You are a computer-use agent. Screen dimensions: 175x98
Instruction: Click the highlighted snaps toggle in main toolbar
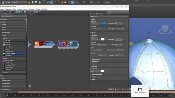coord(51,2)
